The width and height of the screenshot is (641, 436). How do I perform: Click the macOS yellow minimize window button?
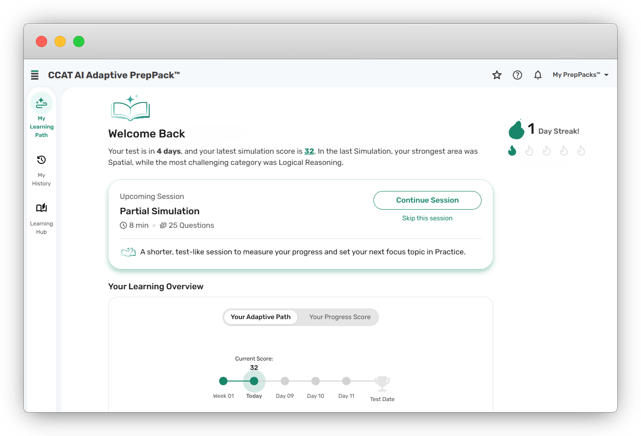pyautogui.click(x=60, y=41)
